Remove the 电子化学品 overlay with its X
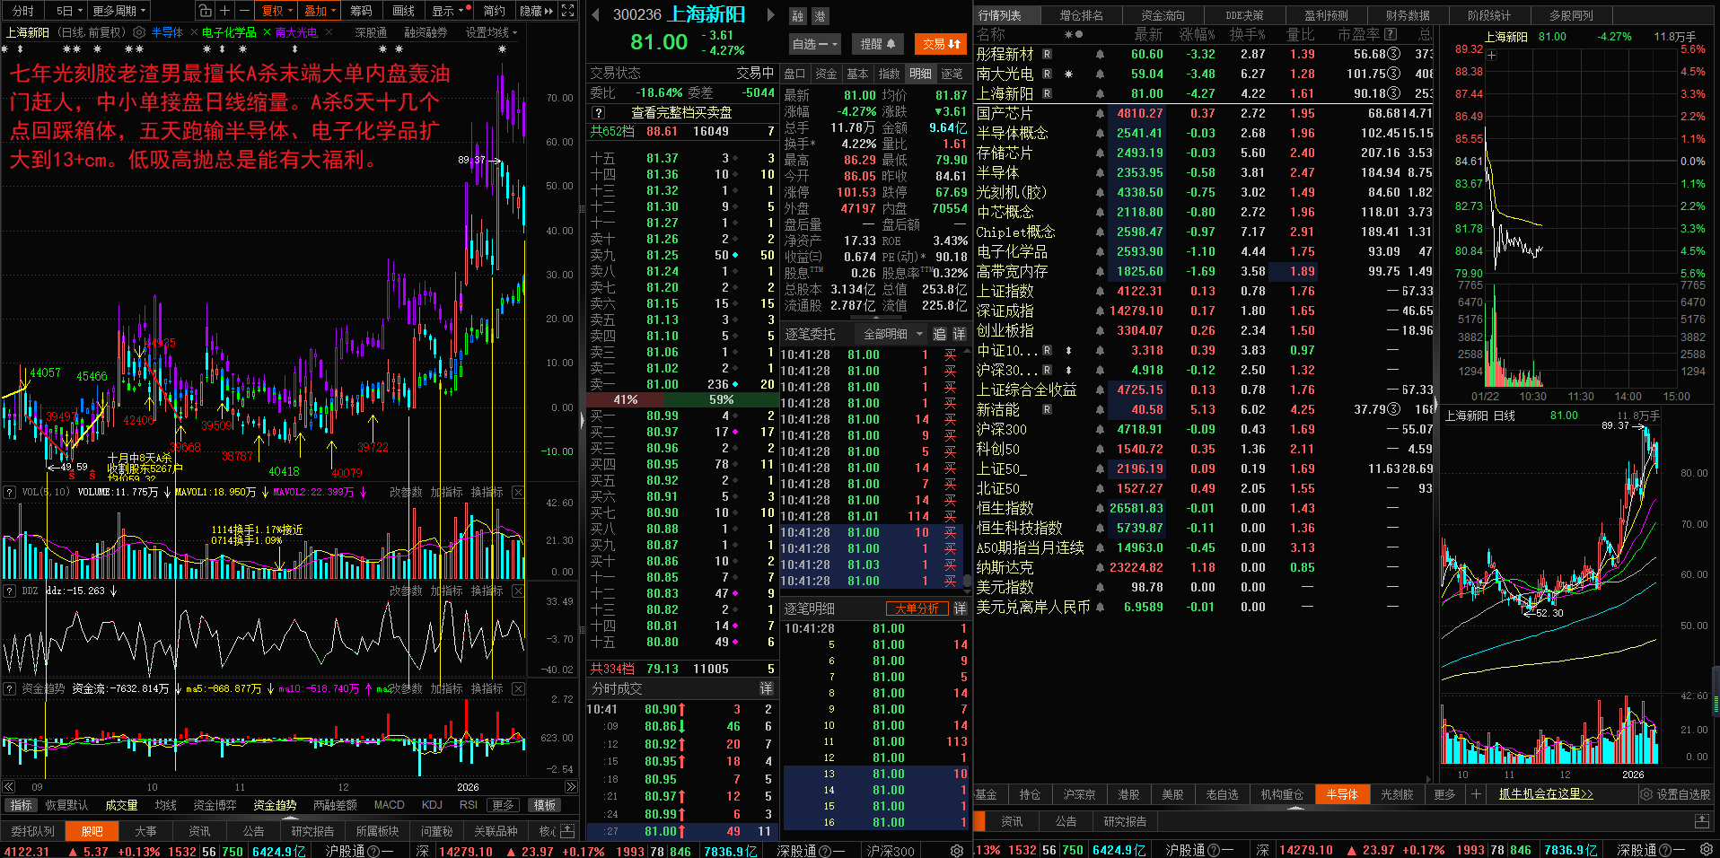1720x858 pixels. click(267, 32)
